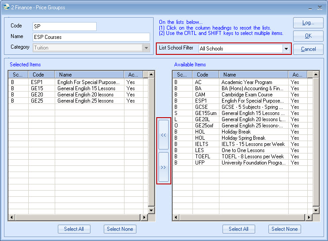The image size is (328, 241).
Task: Select the Cambridge Exam Course row
Action: pyautogui.click(x=241, y=95)
